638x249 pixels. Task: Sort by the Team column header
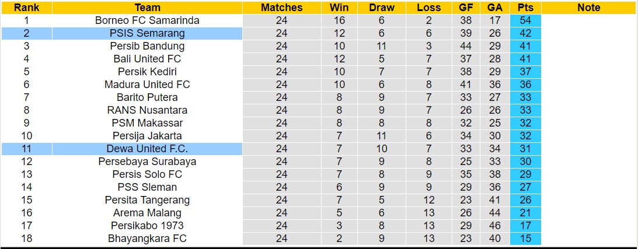(x=147, y=8)
